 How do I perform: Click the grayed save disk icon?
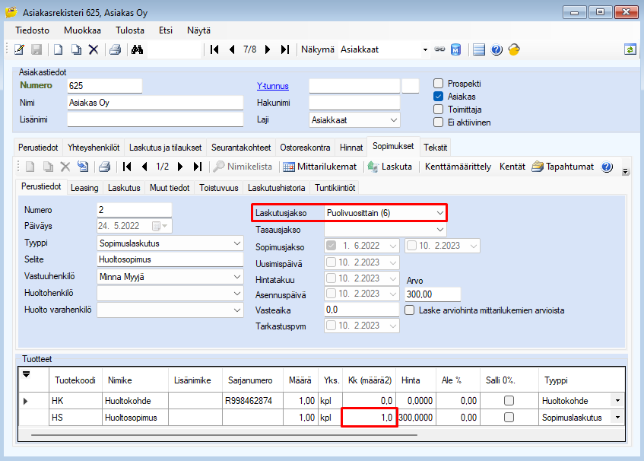(36, 49)
